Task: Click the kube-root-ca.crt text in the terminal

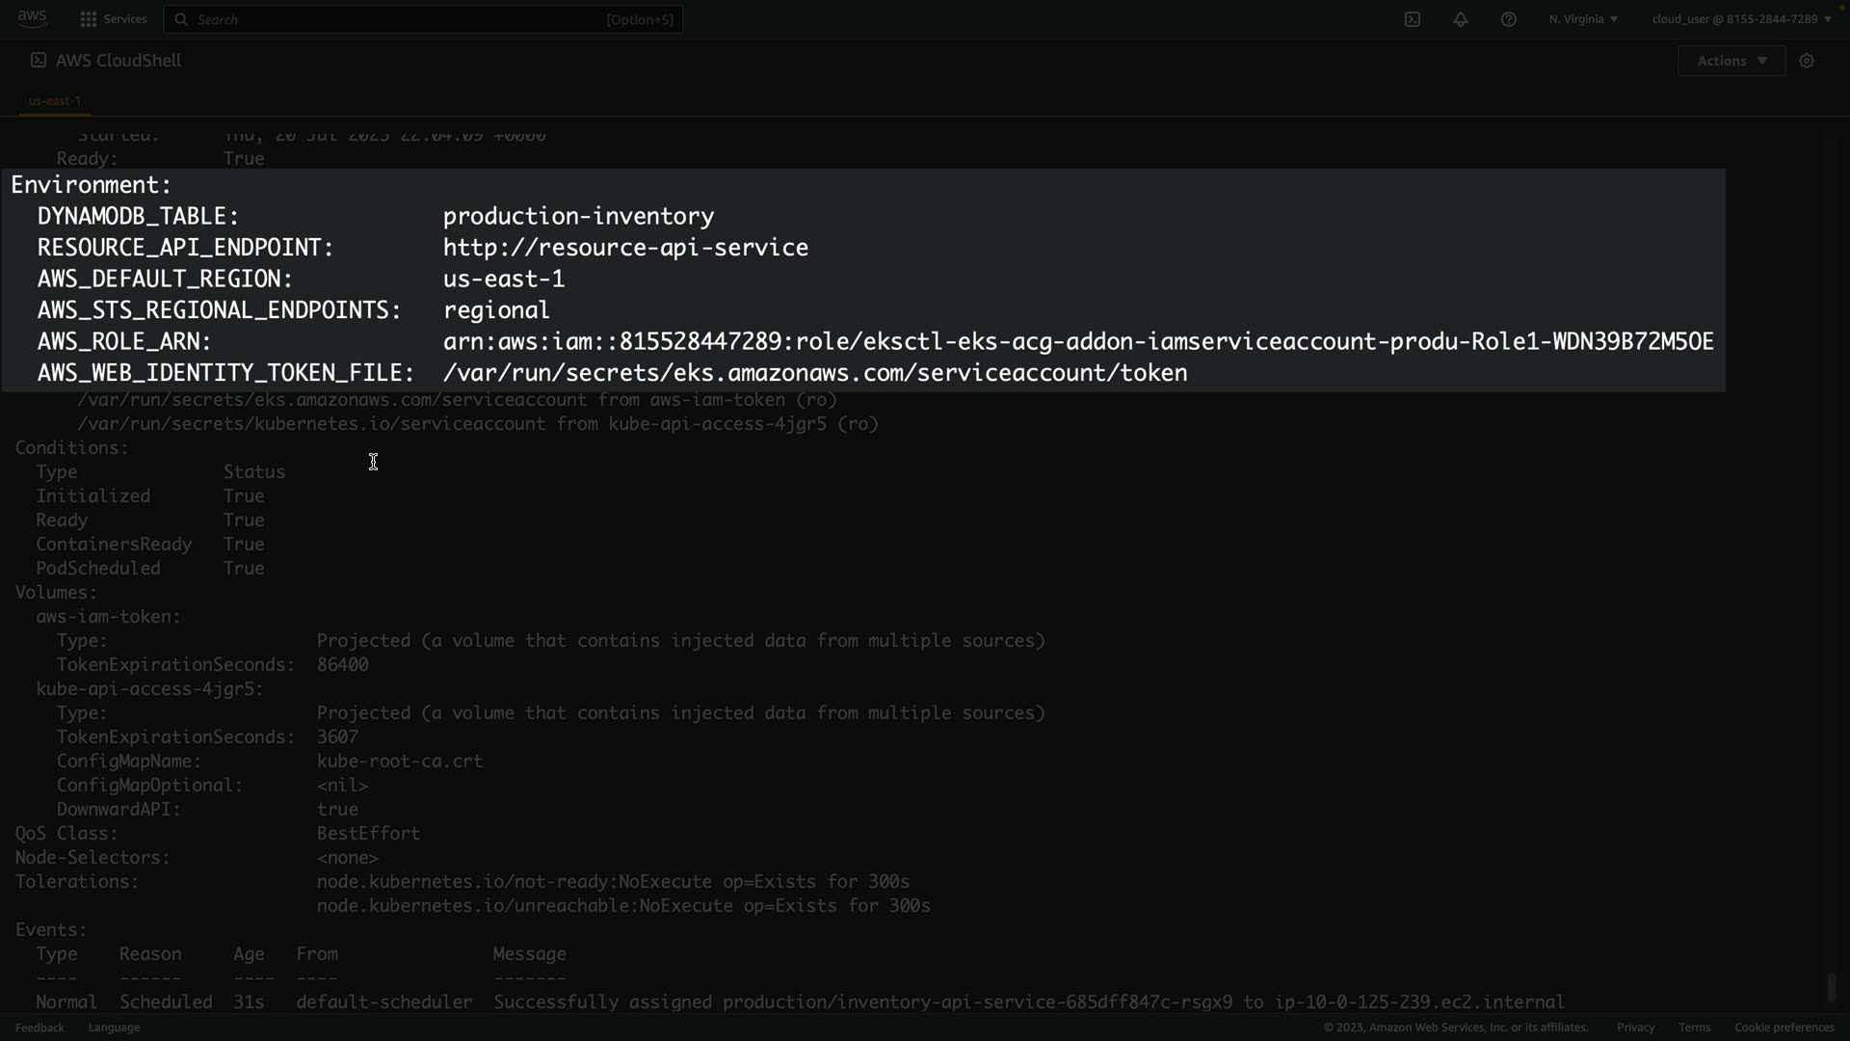Action: 400,761
